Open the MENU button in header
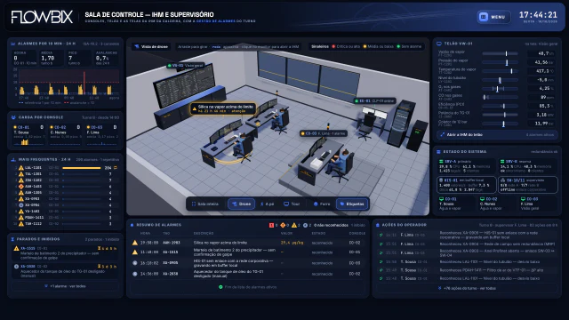The image size is (569, 320). coord(493,17)
